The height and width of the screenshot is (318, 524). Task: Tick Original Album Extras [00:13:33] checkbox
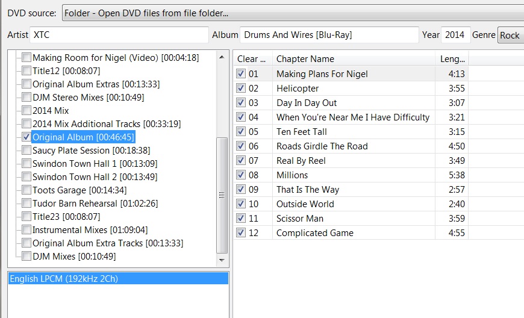(x=27, y=84)
